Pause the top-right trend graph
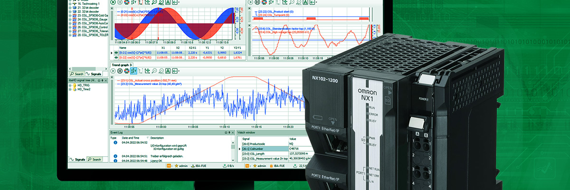The image size is (570, 190). pos(257,2)
